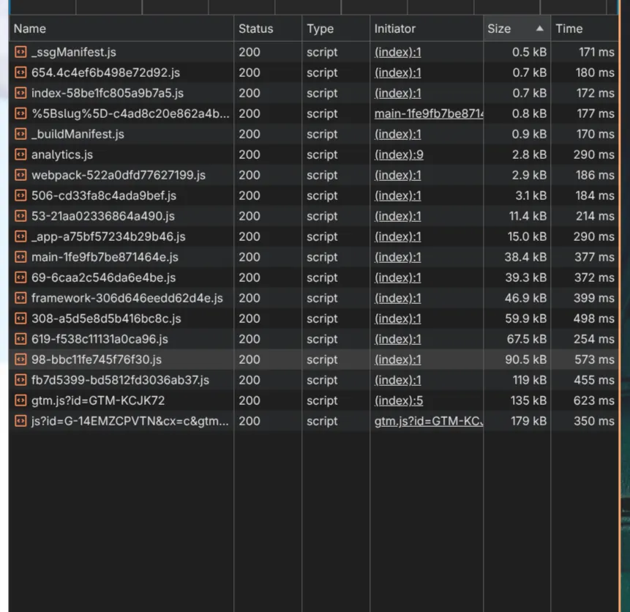Click the script icon beside 53-21aa02336864a490.js
The height and width of the screenshot is (612, 630).
coord(20,216)
